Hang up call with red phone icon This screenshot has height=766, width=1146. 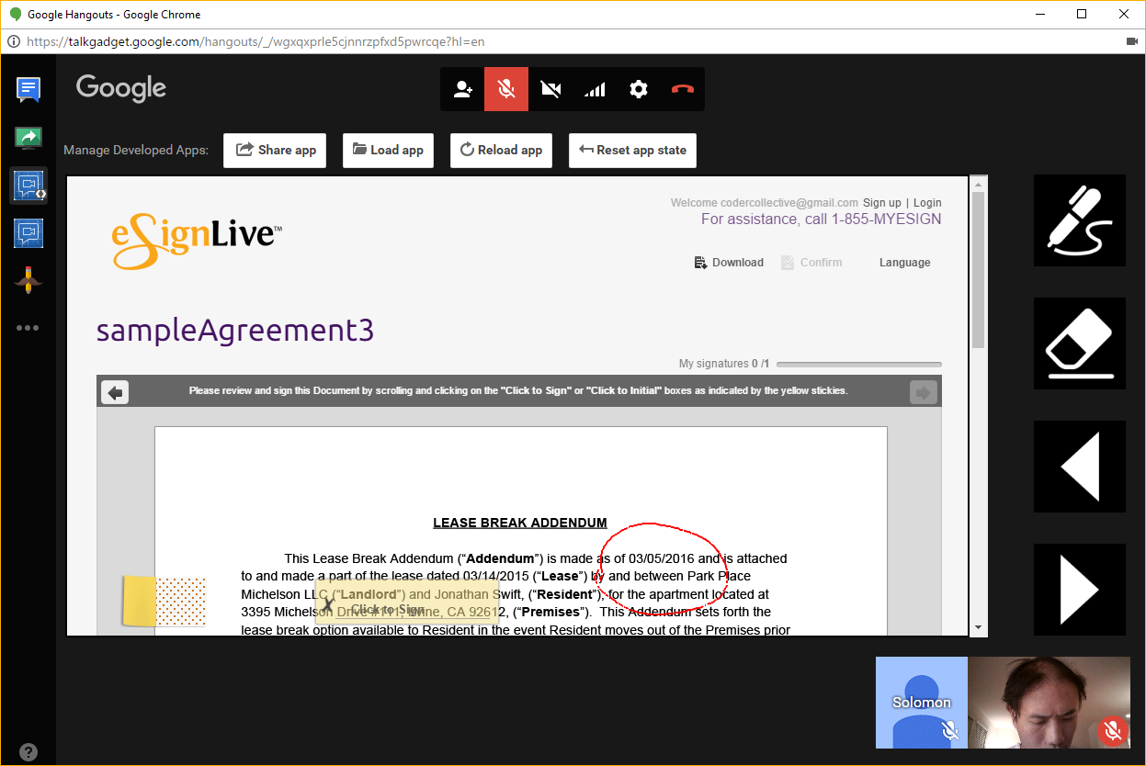pyautogui.click(x=683, y=89)
